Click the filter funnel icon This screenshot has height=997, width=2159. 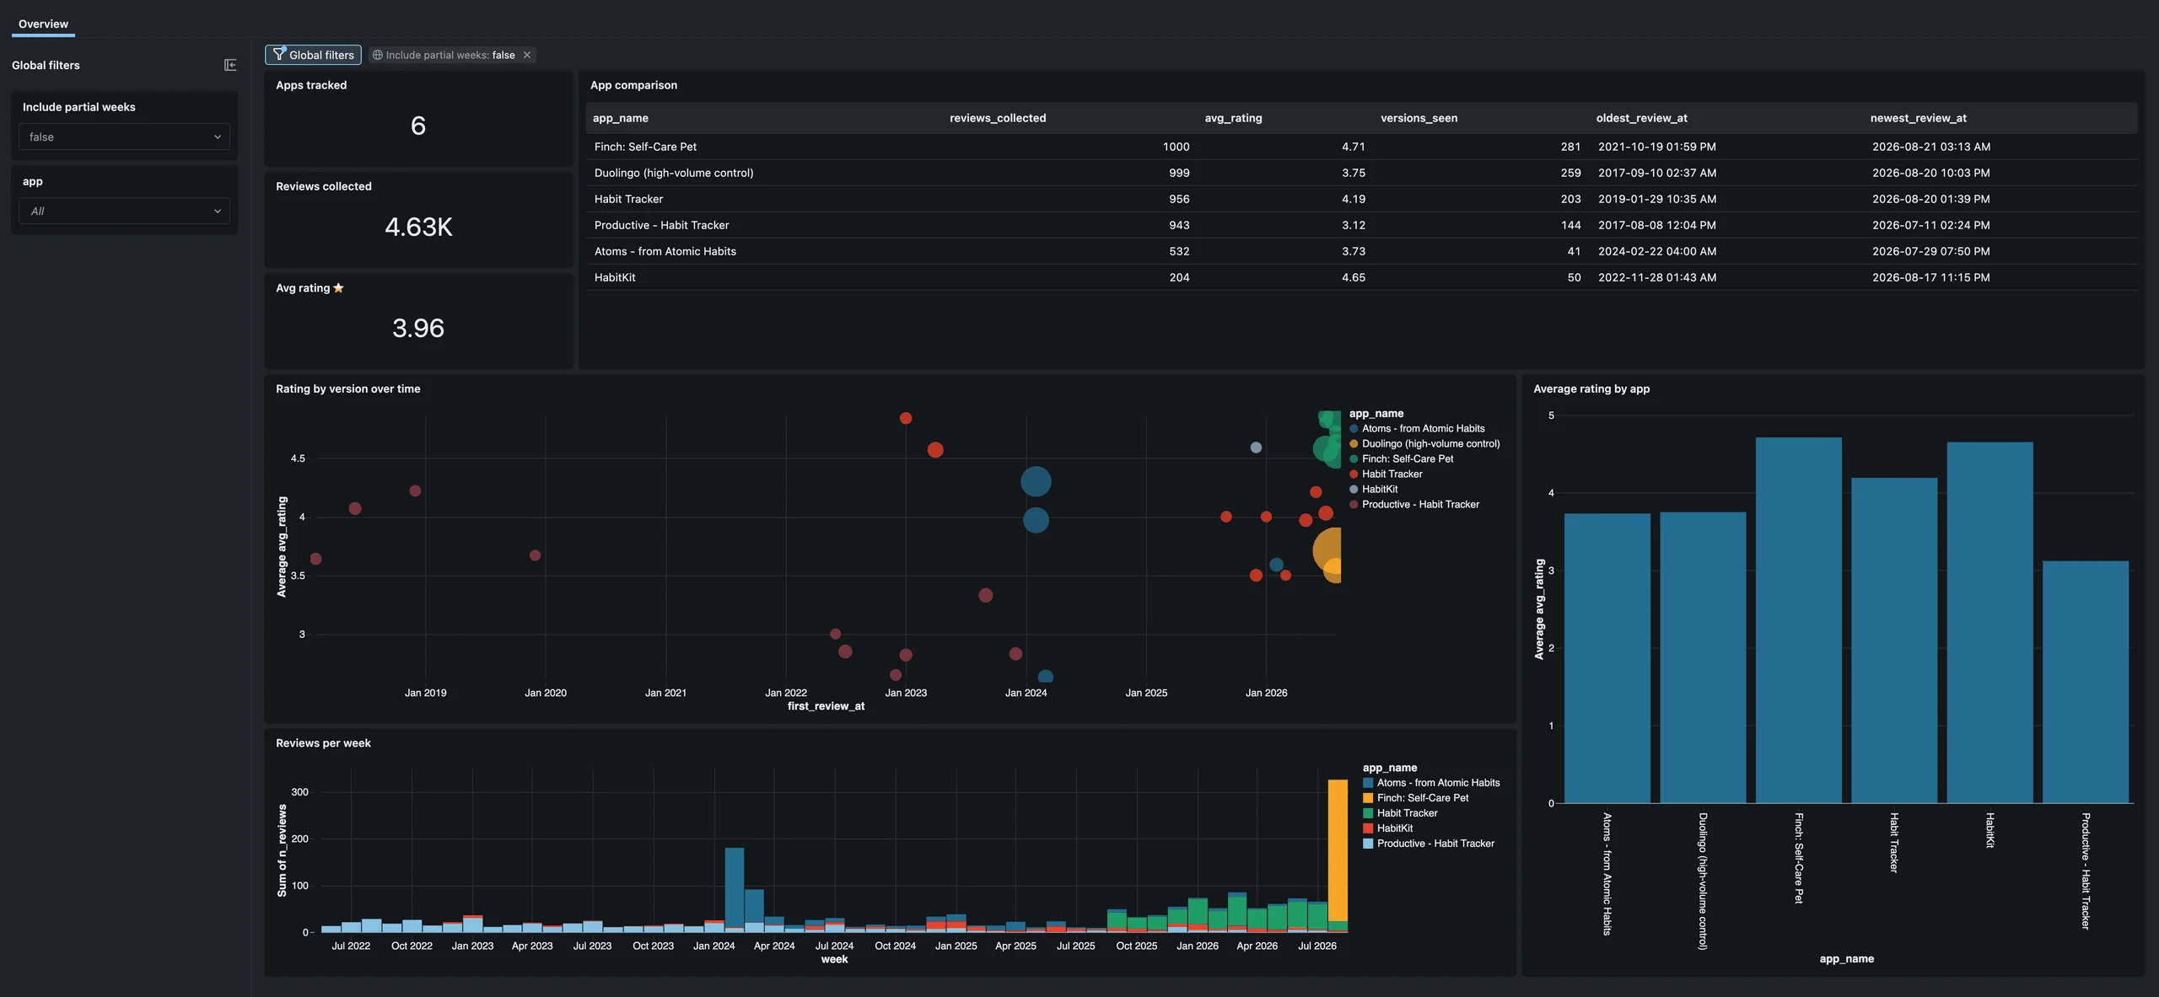(279, 54)
